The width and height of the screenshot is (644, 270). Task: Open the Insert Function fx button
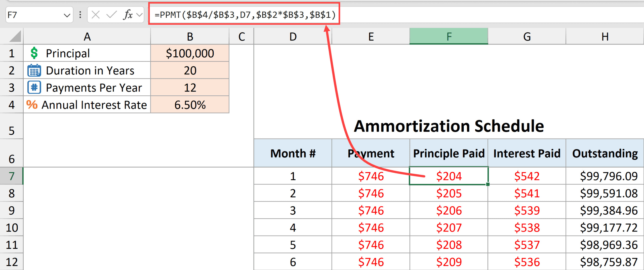[128, 15]
